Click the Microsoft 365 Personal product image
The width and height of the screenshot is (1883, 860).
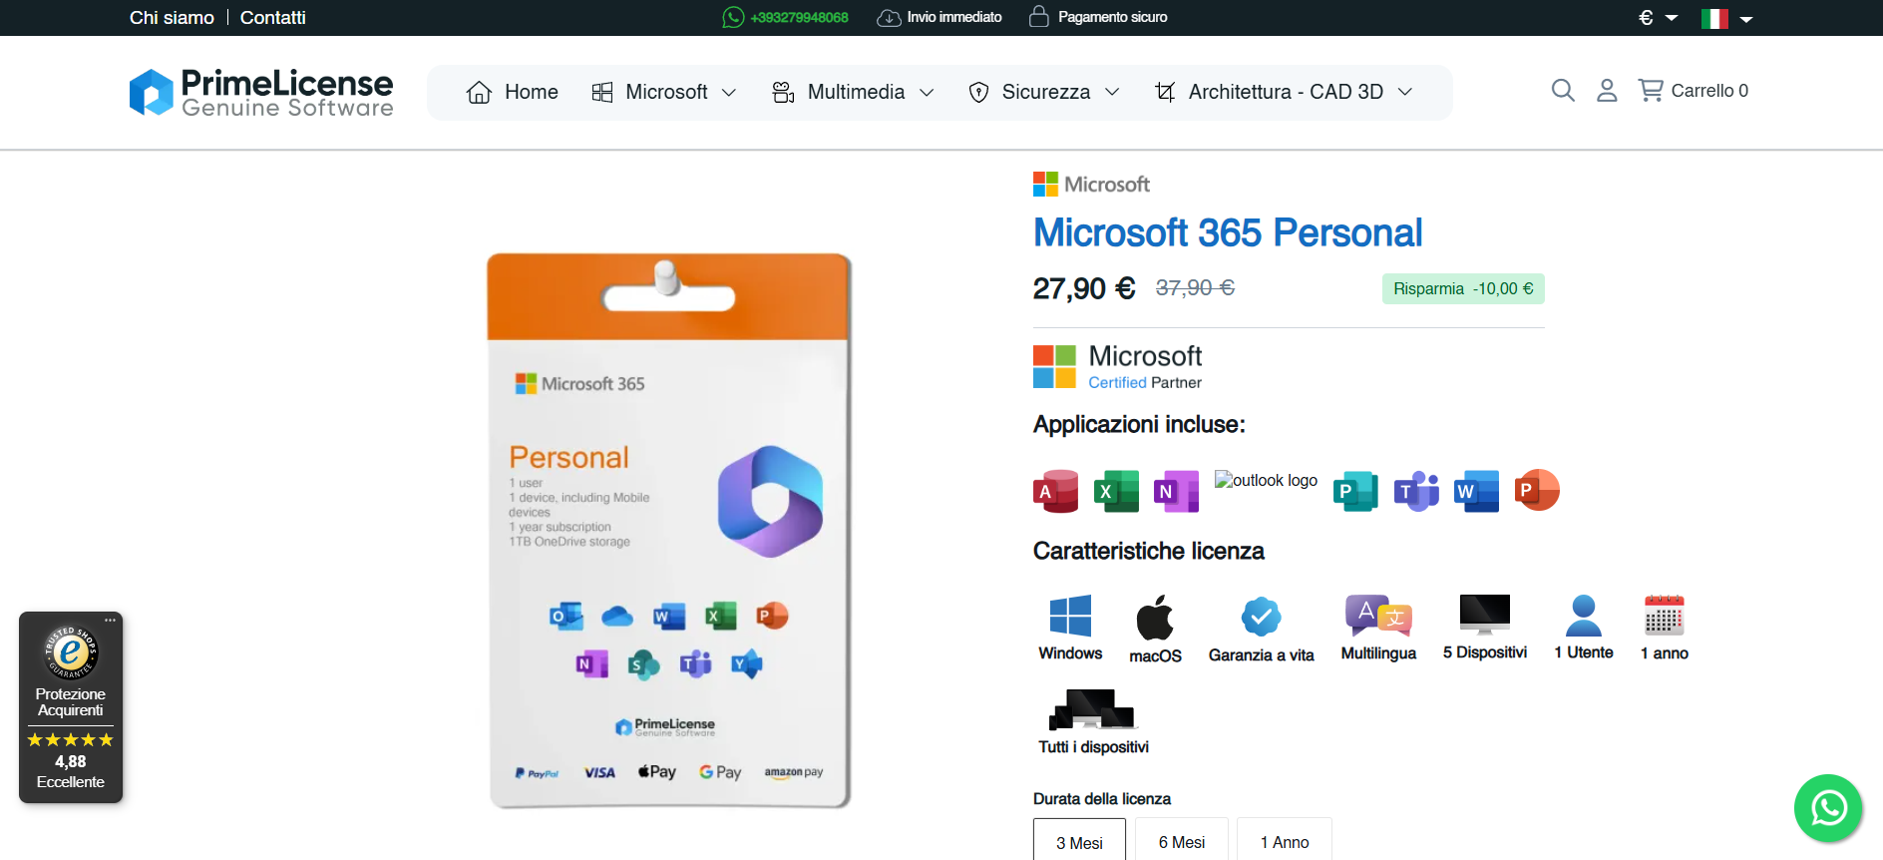[668, 530]
